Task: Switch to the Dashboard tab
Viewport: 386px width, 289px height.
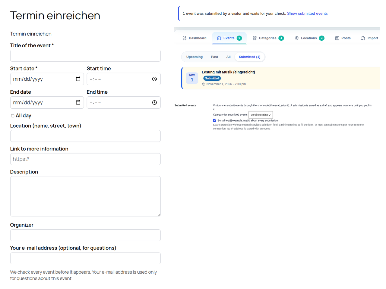Action: 195,38
